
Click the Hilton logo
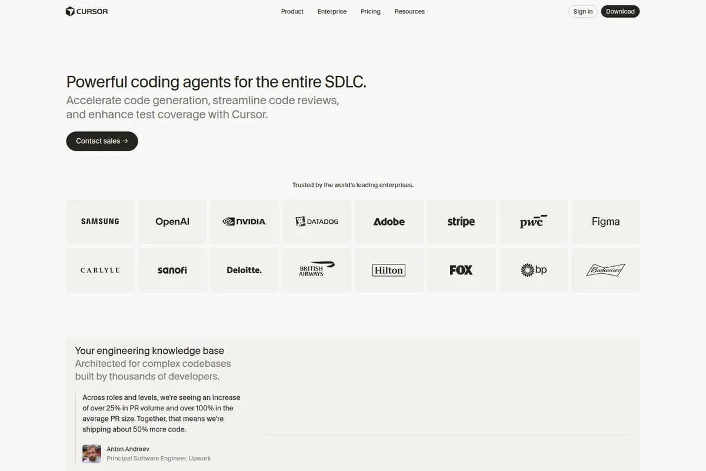[389, 270]
